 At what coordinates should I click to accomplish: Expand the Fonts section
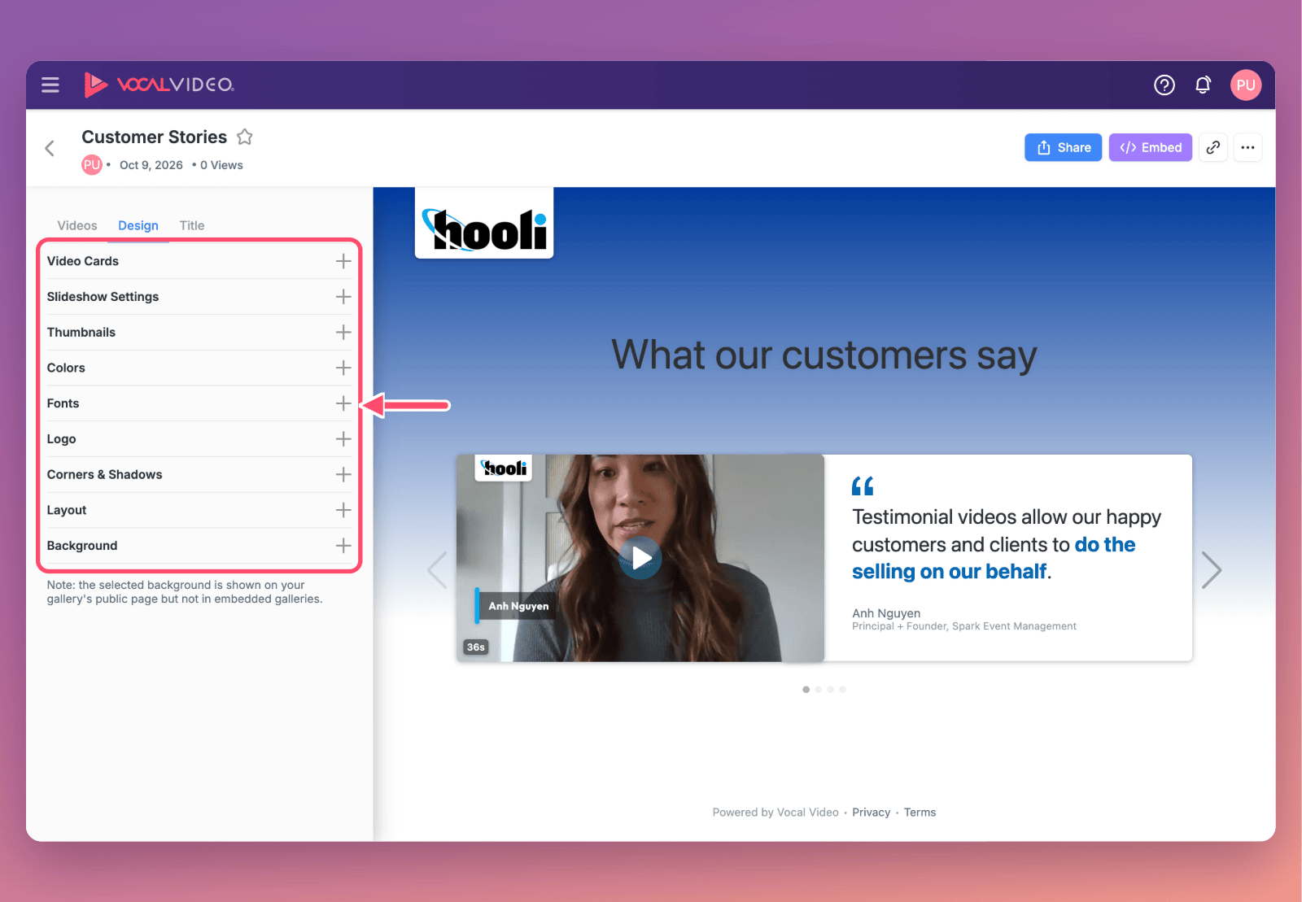point(199,403)
